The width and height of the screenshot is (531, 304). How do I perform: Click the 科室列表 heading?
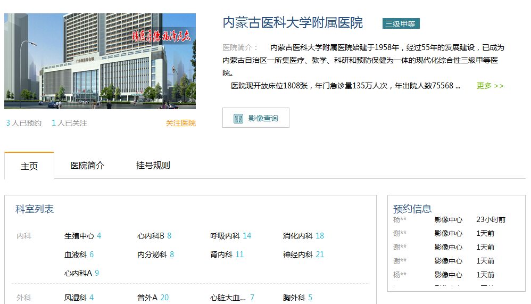point(35,209)
